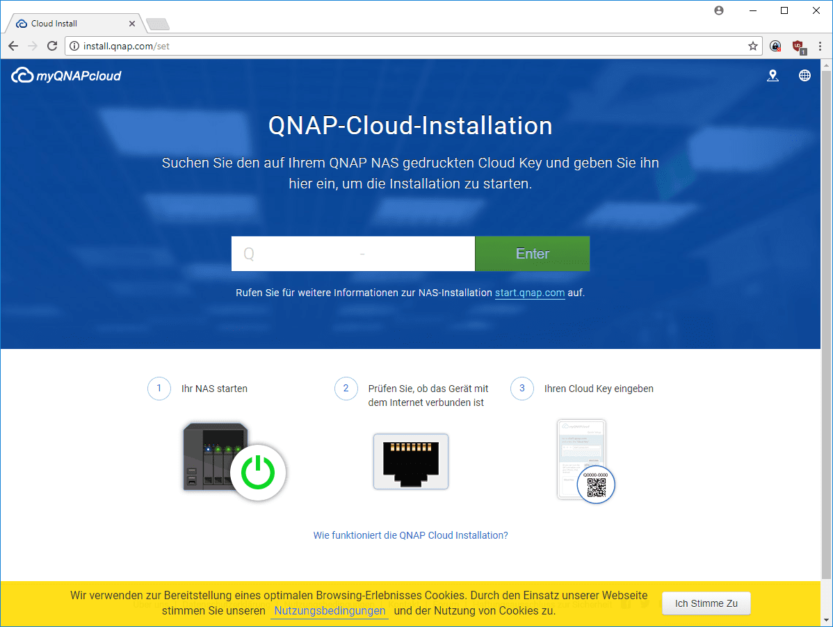Open the region locator pin icon
The height and width of the screenshot is (627, 833).
pyautogui.click(x=773, y=76)
